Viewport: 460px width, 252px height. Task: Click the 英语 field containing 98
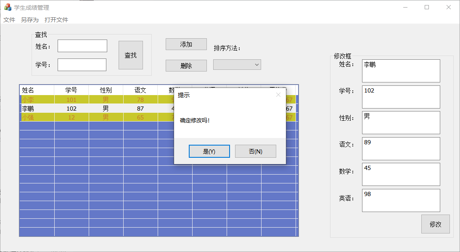pos(401,200)
